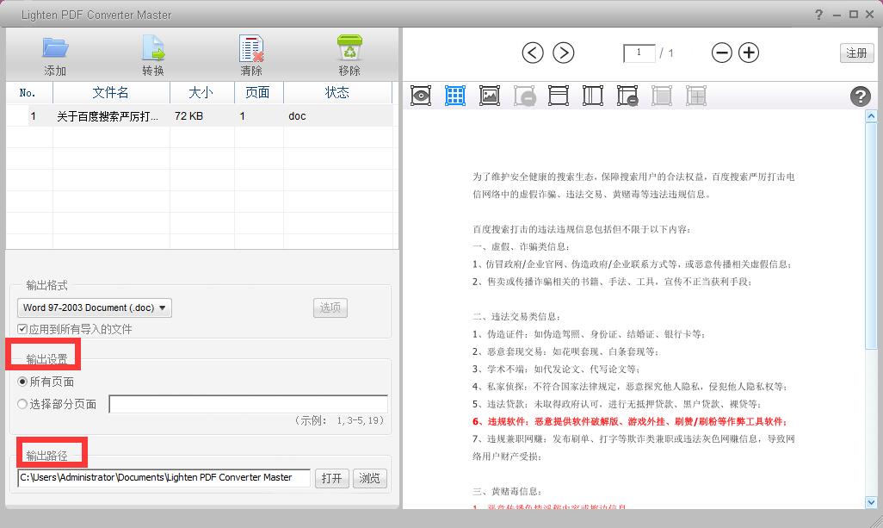Select the file row 关于百度搜索严厉打...

199,116
